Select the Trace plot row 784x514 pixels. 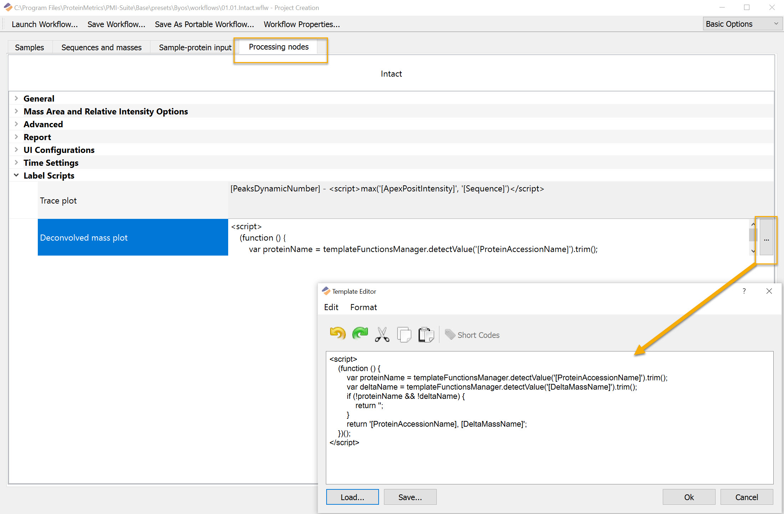(x=133, y=200)
